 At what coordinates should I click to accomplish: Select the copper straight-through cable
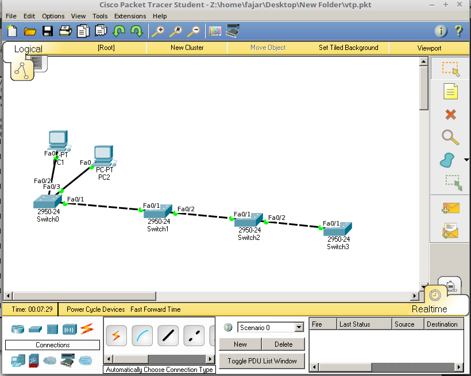tap(168, 335)
